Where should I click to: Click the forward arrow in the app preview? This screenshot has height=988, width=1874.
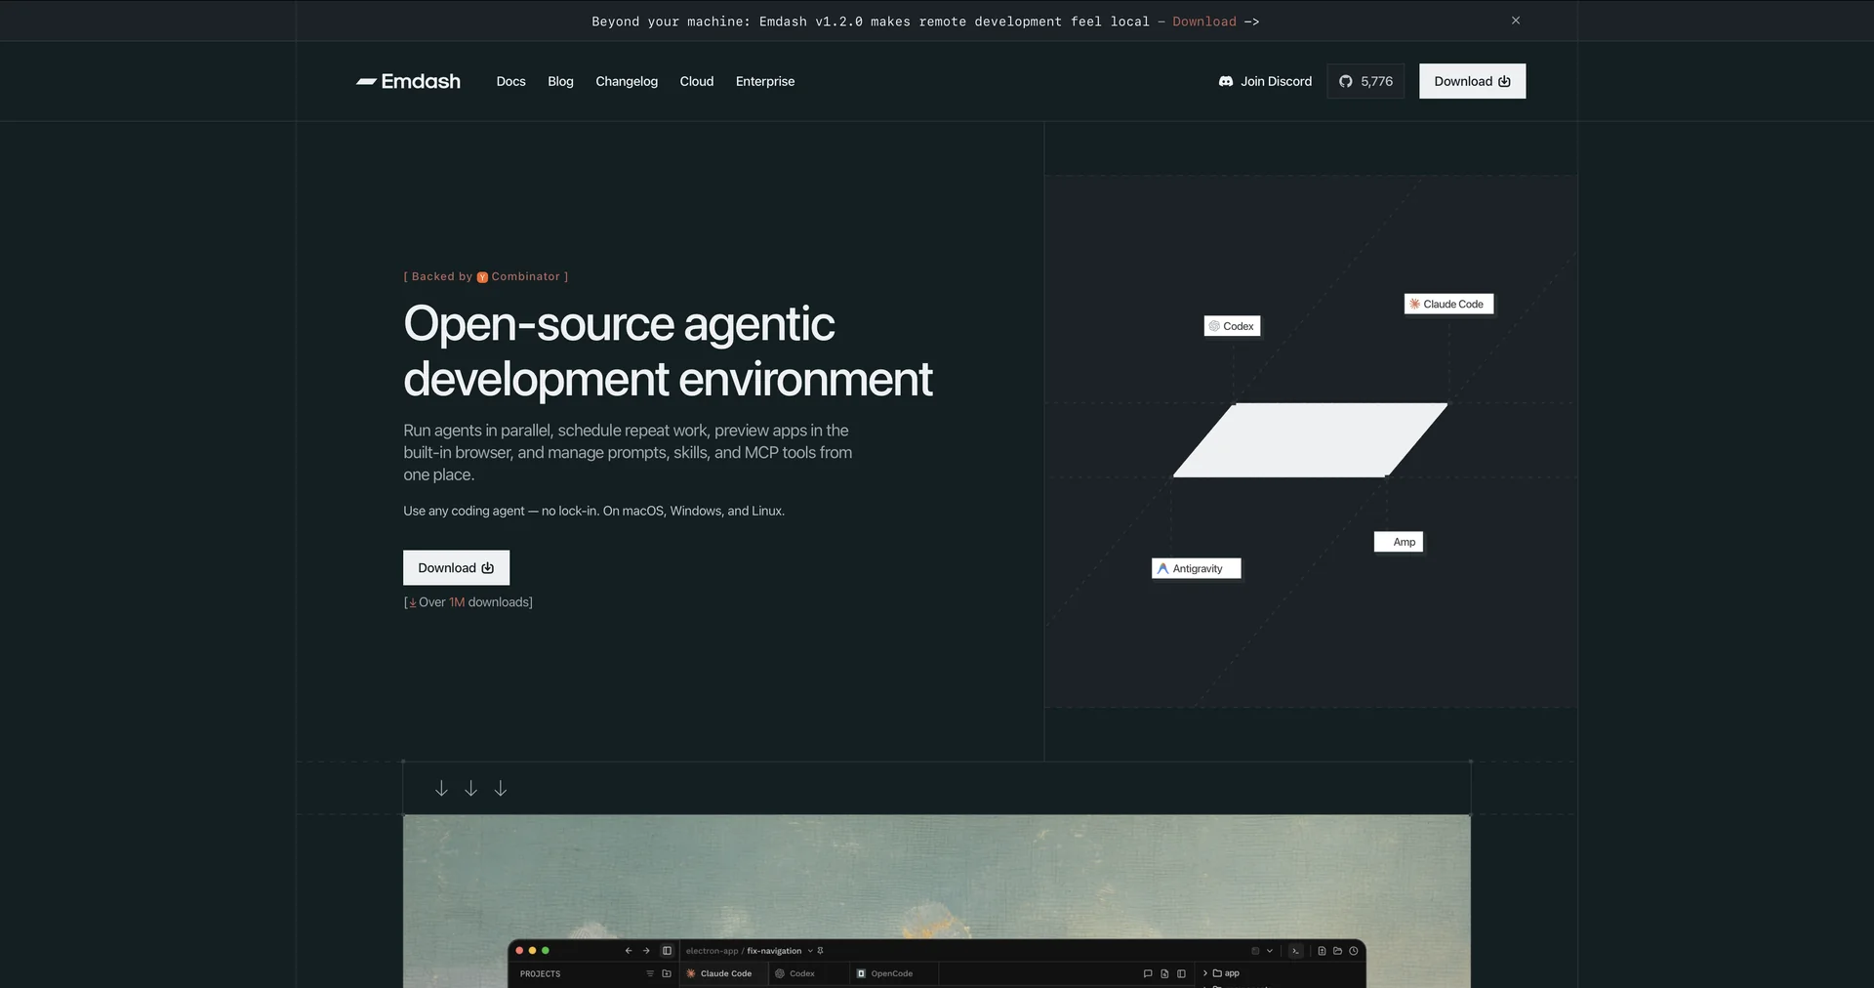(x=646, y=951)
